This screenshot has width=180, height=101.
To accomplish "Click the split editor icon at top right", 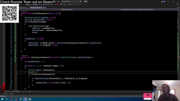I will [178, 10].
